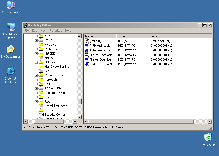Open the Favorites menu
Image resolution: width=219 pixels, height=156 pixels.
tap(56, 31)
